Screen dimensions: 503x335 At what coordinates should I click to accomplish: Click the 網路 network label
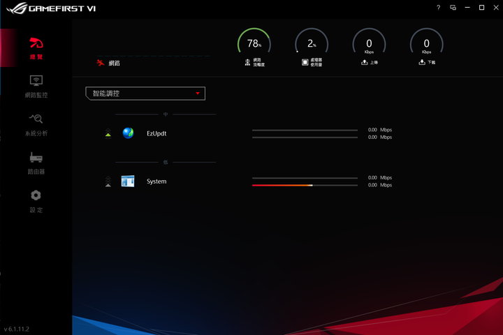[x=114, y=63]
